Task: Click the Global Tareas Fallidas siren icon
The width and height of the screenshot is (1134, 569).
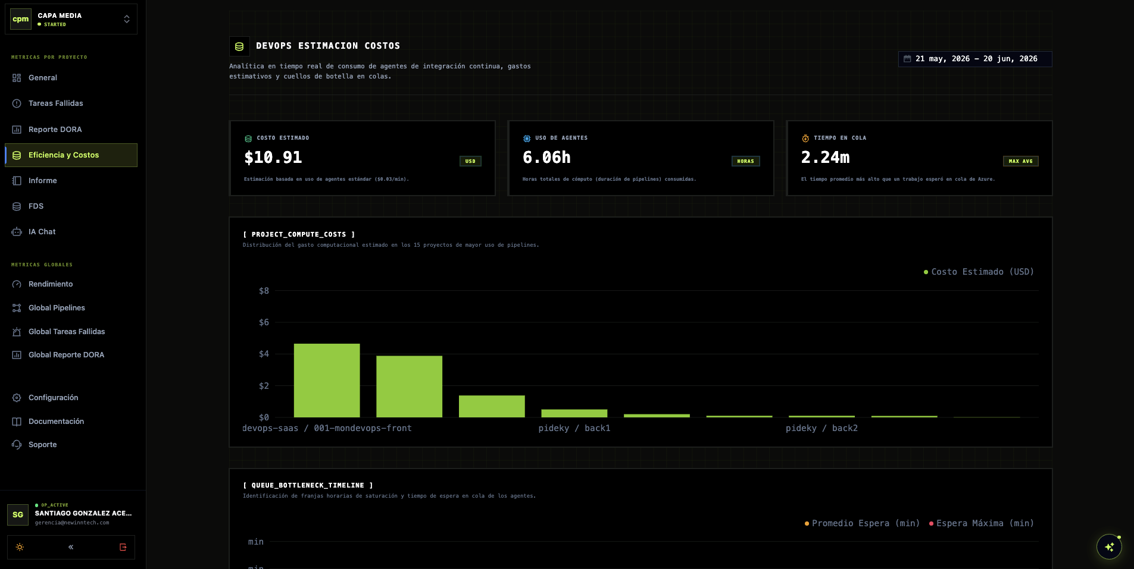Action: [17, 332]
